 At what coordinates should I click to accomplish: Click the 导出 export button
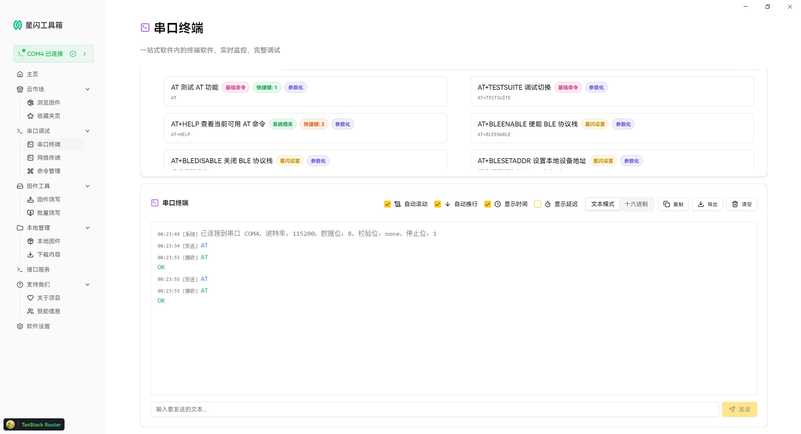click(708, 204)
